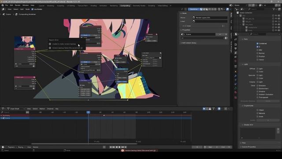The image size is (282, 159).
Task: Open the Keying dropdown in timeline
Action: click(22, 147)
